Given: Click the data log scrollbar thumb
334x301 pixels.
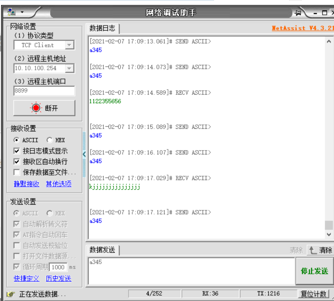Looking at the screenshot, I should [x=329, y=225].
